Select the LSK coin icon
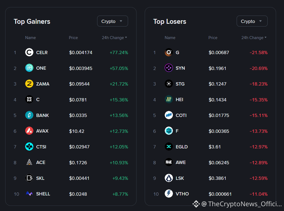Image resolution: width=284 pixels, height=211 pixels. (x=169, y=178)
